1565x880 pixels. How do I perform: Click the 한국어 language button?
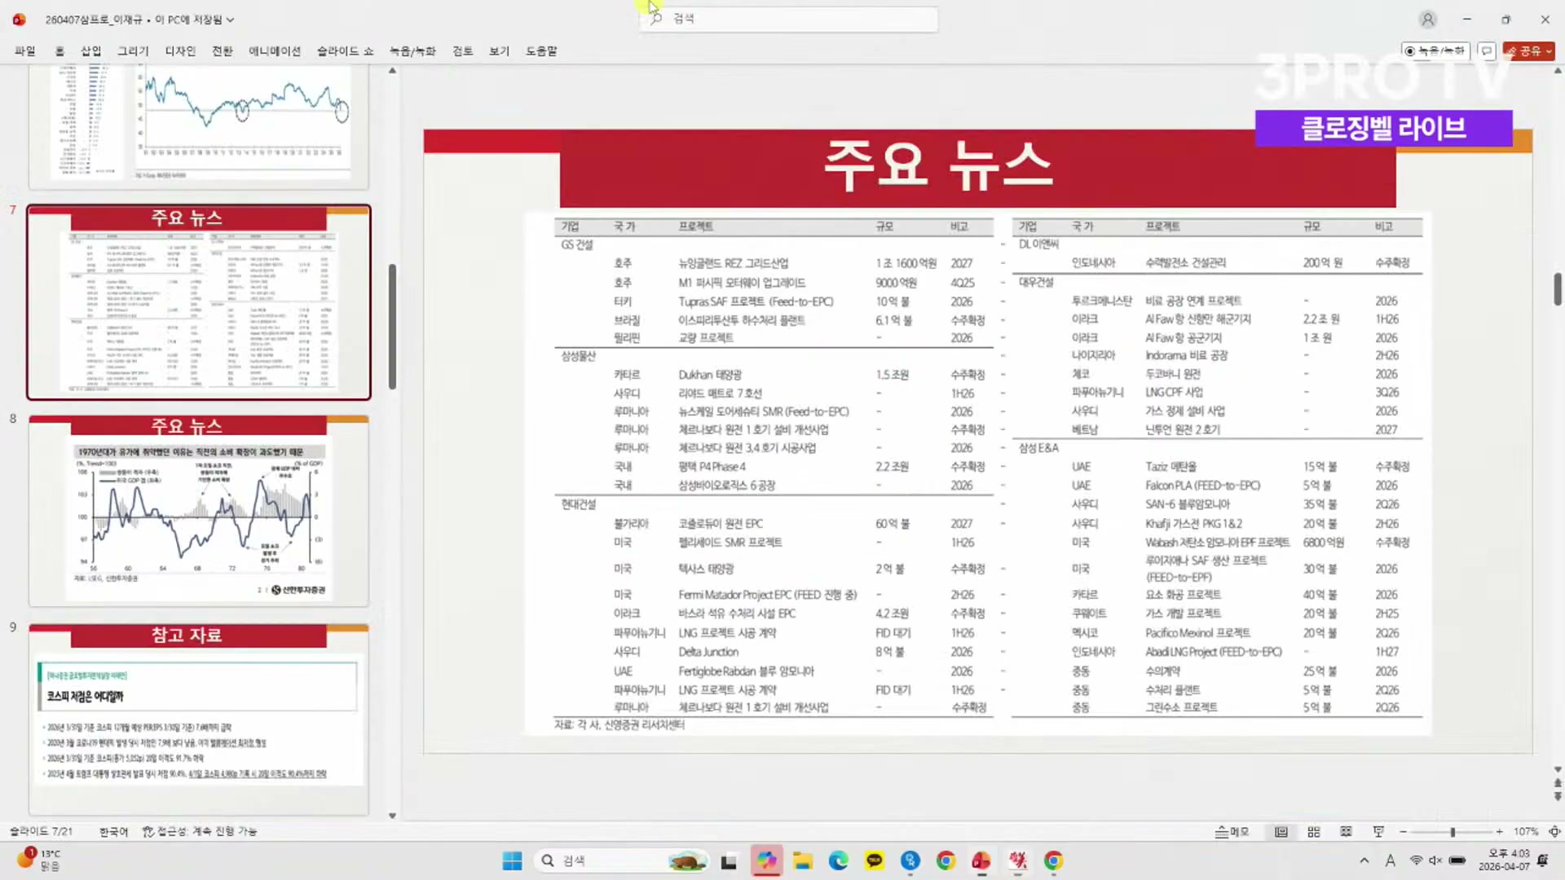(x=114, y=832)
